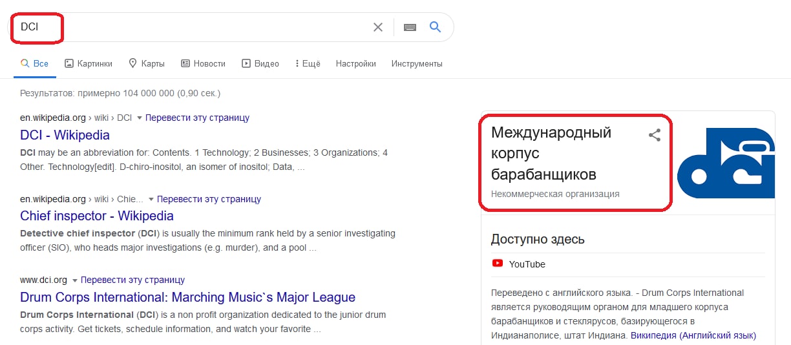The height and width of the screenshot is (345, 791).
Task: Open the Новости tab
Action: click(203, 63)
